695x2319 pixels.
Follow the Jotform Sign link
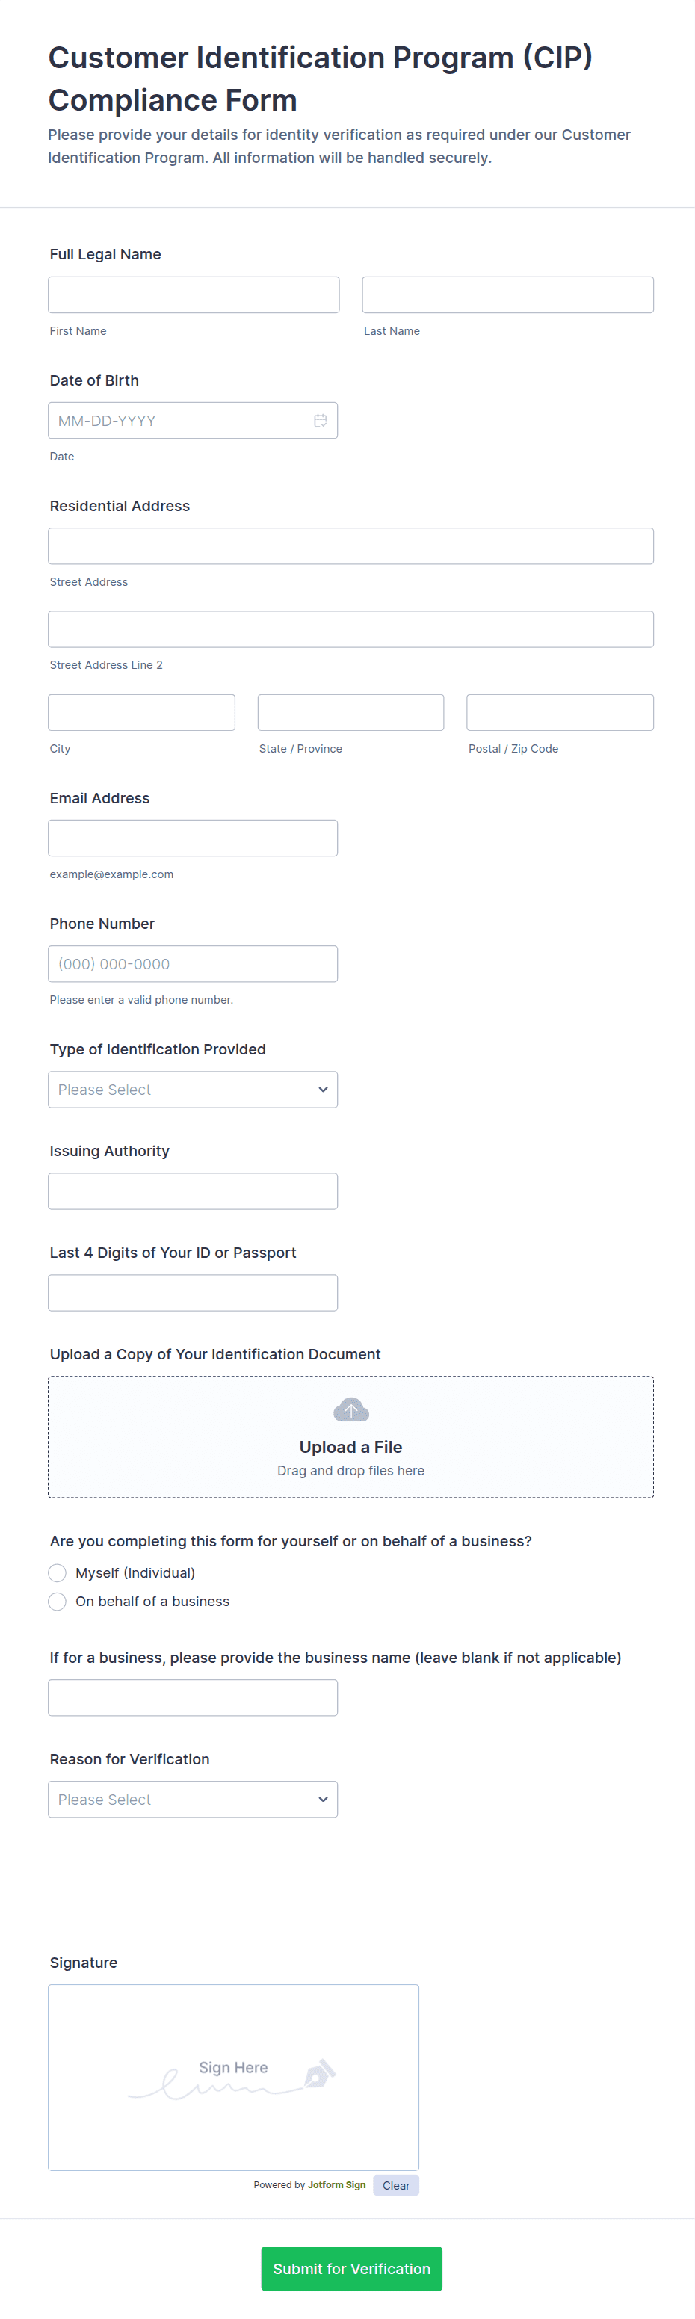coord(337,2185)
